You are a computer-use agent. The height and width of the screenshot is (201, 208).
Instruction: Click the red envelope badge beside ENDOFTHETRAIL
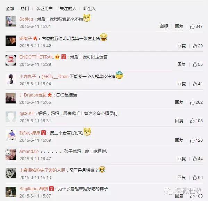[x=64, y=57]
